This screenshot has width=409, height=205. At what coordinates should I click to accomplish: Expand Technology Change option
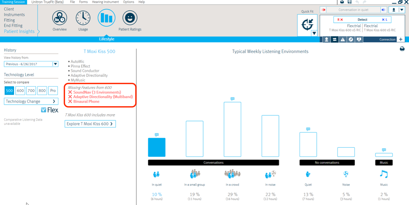pyautogui.click(x=31, y=101)
